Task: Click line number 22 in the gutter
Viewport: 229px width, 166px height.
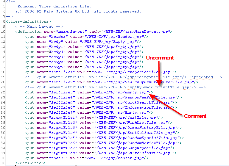Action: click(3, 92)
